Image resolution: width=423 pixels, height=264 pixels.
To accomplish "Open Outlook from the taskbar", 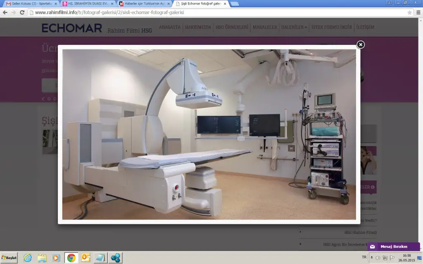I will pyautogui.click(x=86, y=258).
